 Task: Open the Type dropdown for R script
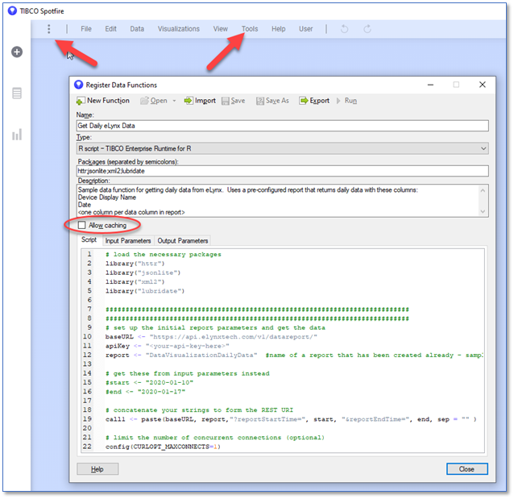(x=282, y=148)
